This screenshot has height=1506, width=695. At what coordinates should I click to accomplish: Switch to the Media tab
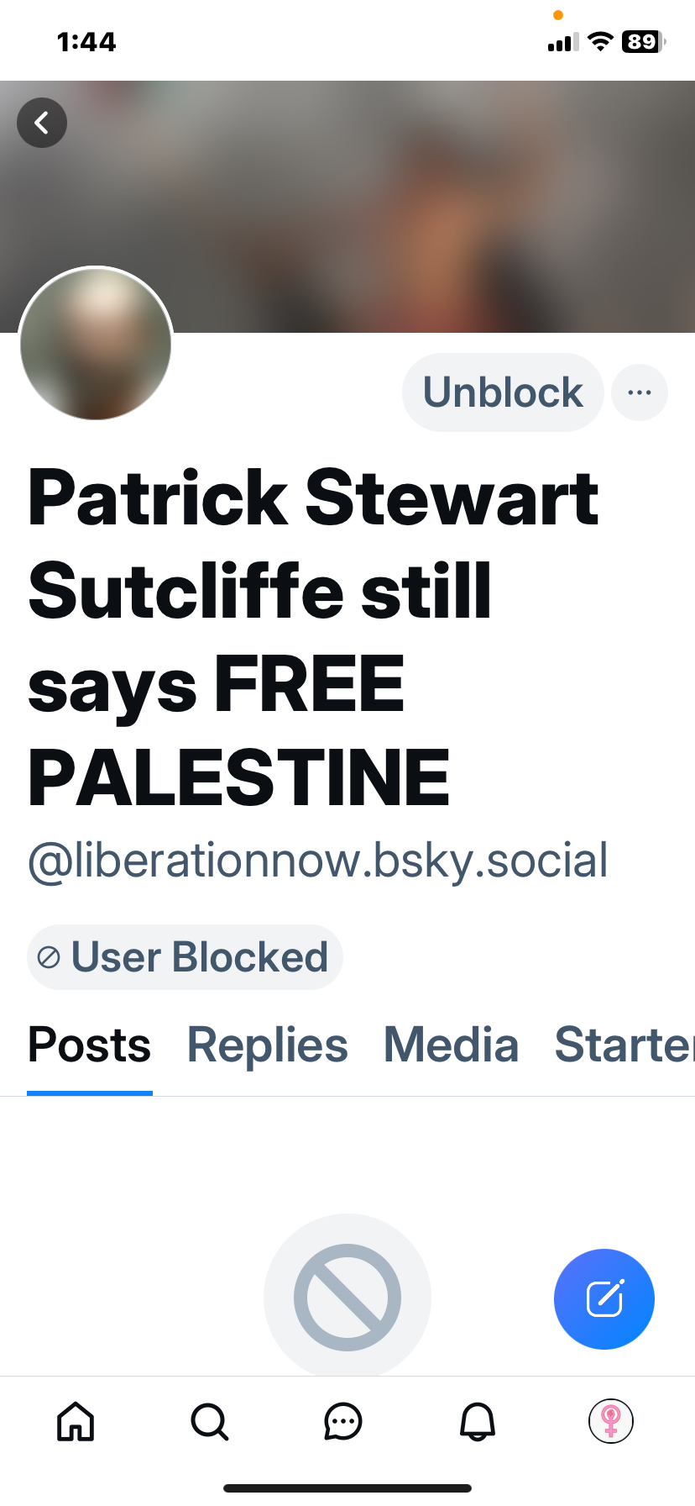(451, 1046)
